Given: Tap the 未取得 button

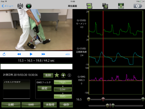Looking at the screenshot, I should click(50, 105).
